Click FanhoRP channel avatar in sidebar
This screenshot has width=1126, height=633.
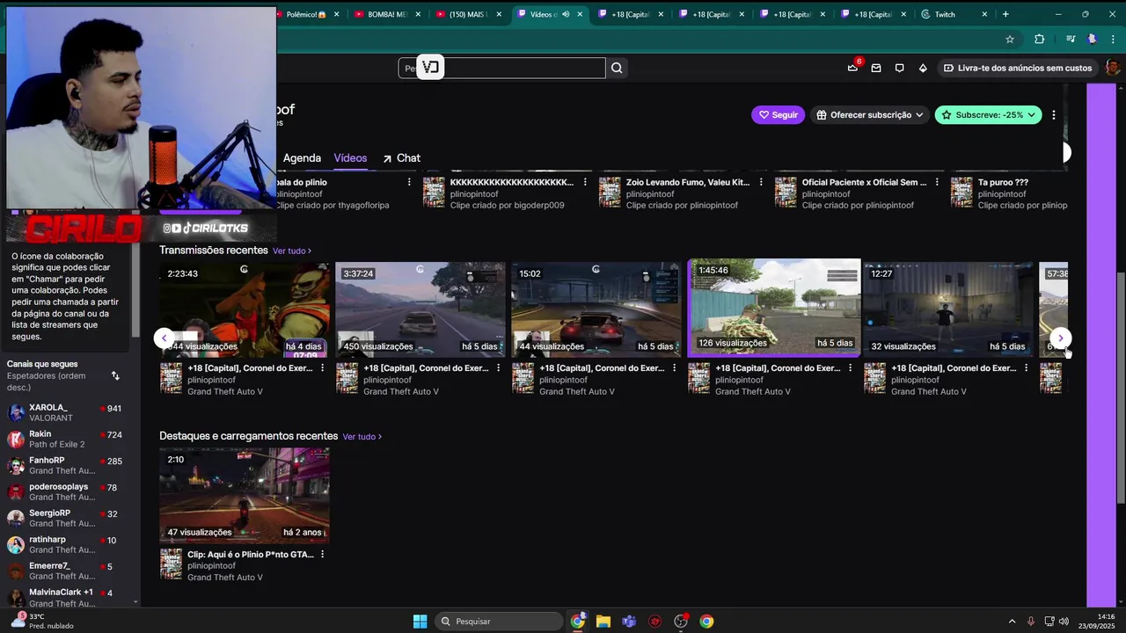click(x=16, y=466)
